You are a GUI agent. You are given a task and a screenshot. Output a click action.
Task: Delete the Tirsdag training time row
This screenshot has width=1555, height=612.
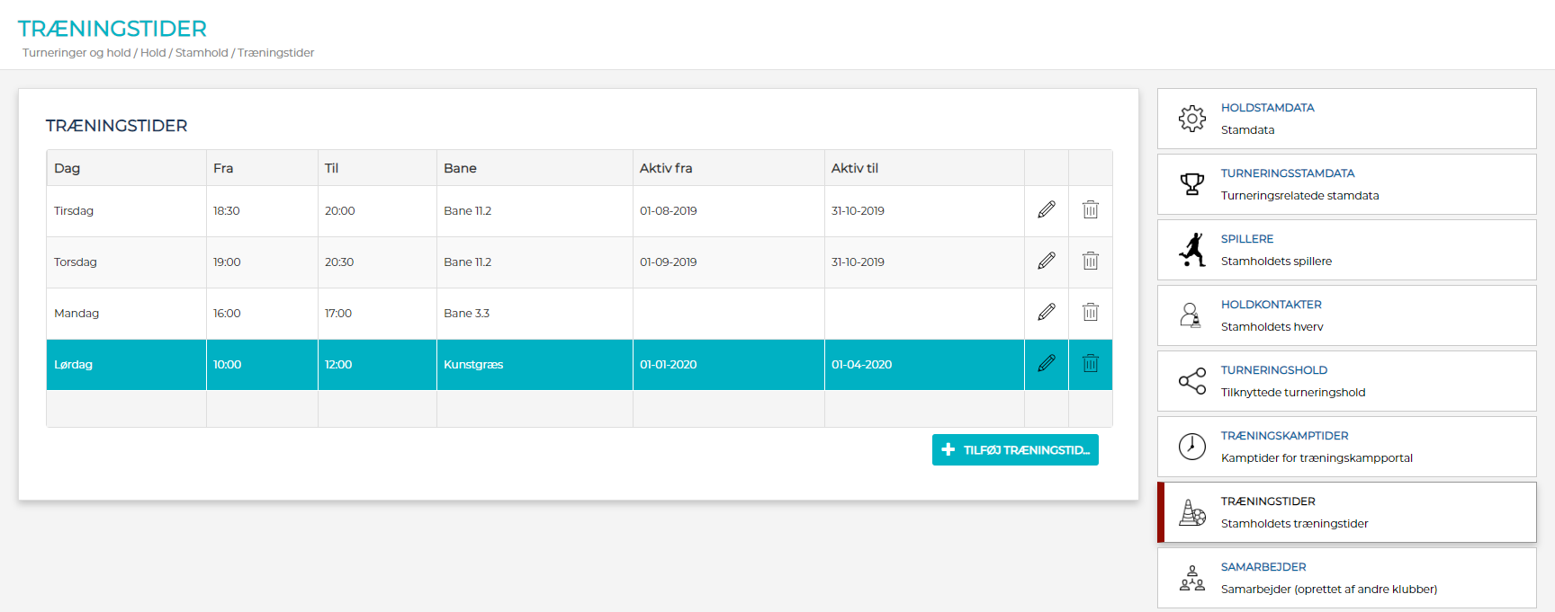click(x=1090, y=210)
